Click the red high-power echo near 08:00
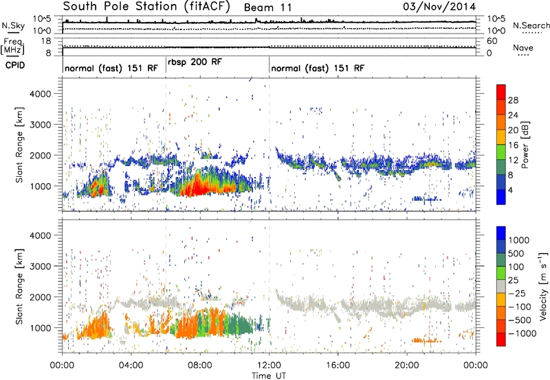 pos(197,189)
